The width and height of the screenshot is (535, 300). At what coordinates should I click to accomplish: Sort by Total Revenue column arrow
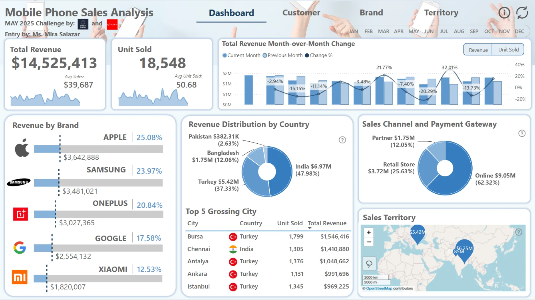[x=310, y=228]
